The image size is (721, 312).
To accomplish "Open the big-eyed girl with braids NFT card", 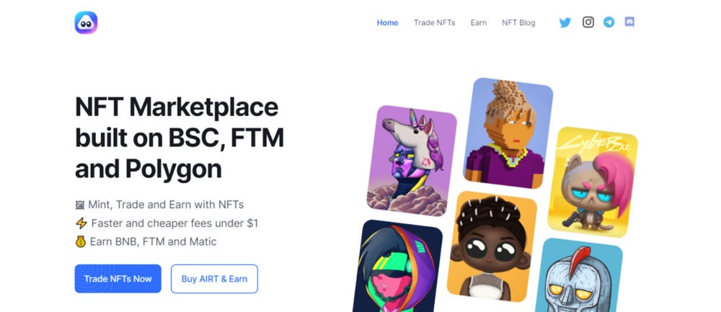I will click(x=492, y=246).
